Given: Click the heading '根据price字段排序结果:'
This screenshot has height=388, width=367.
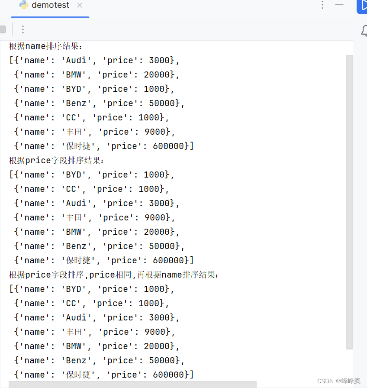Looking at the screenshot, I should click(x=56, y=161).
